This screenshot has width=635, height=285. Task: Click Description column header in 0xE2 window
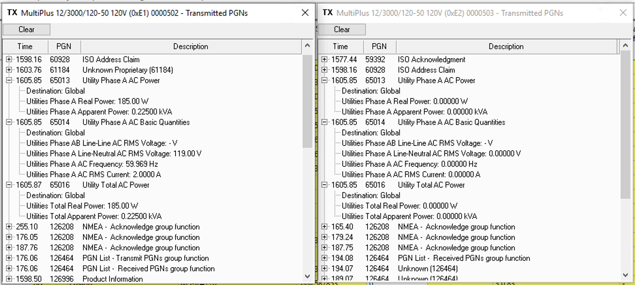506,46
